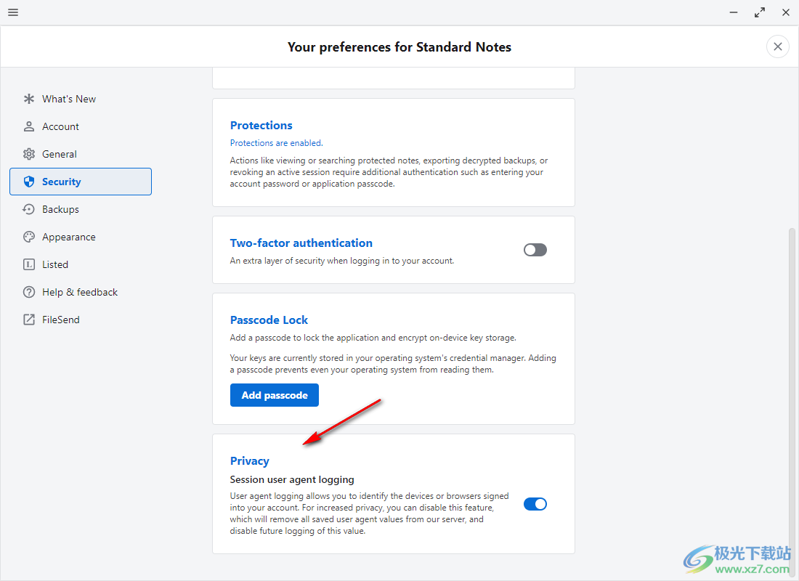Click the What's New asterisk icon

click(x=29, y=99)
